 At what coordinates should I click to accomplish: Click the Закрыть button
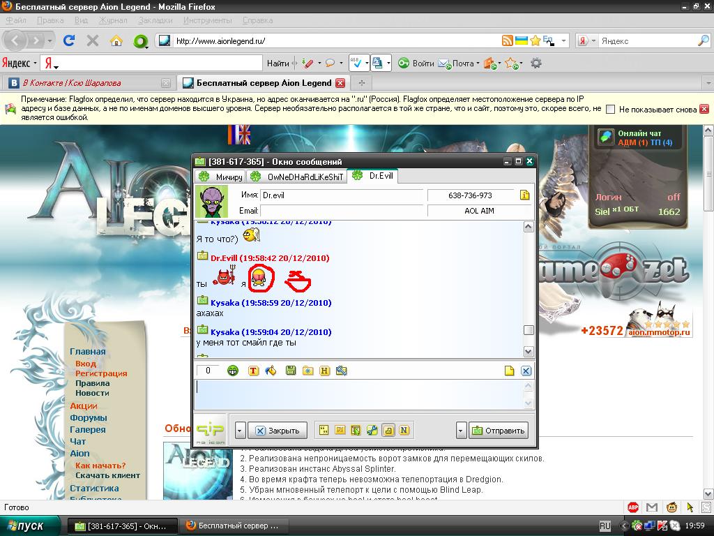coord(278,430)
